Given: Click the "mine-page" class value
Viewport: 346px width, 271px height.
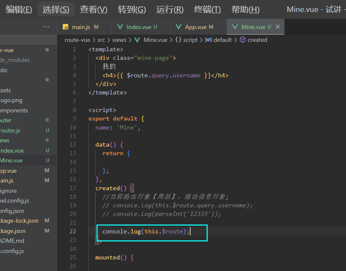Looking at the screenshot, I should point(153,58).
